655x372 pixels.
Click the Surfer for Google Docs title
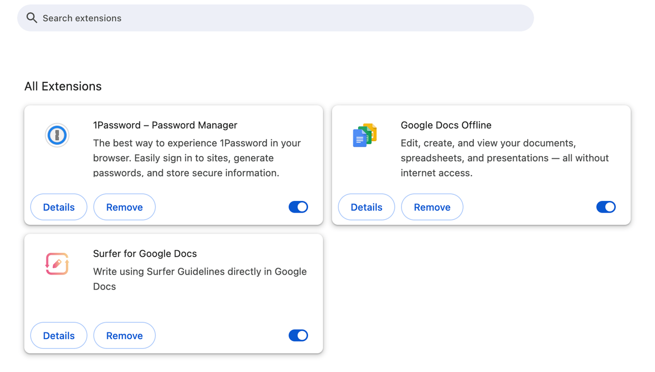point(145,253)
